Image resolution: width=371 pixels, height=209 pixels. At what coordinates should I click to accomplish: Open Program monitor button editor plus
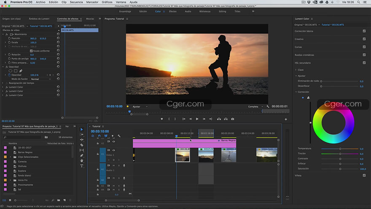(x=286, y=119)
